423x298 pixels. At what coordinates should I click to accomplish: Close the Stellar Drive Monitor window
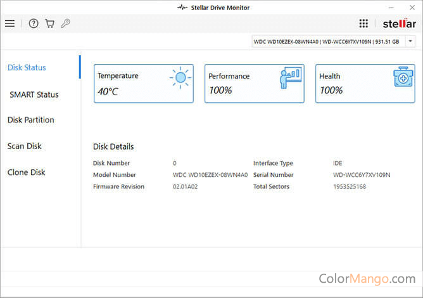tap(412, 8)
